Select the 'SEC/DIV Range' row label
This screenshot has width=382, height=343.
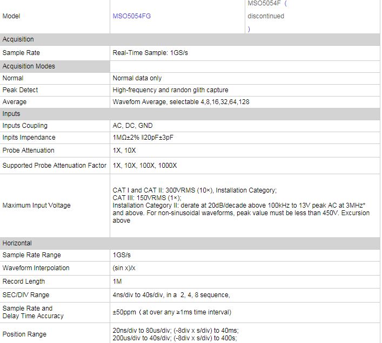pos(26,295)
